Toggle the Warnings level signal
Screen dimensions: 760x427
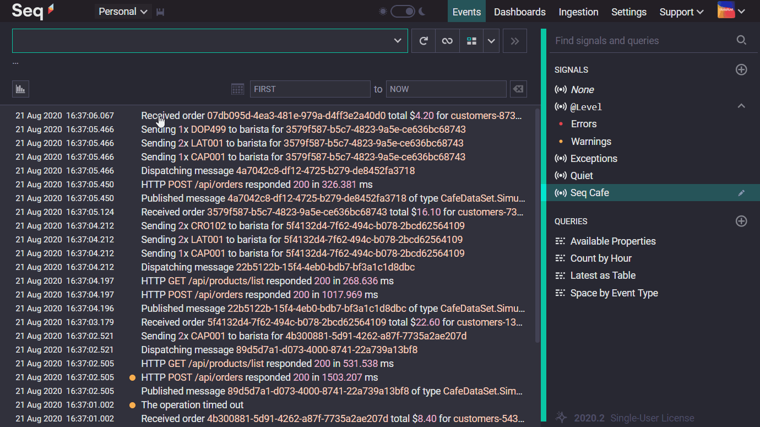coord(591,142)
